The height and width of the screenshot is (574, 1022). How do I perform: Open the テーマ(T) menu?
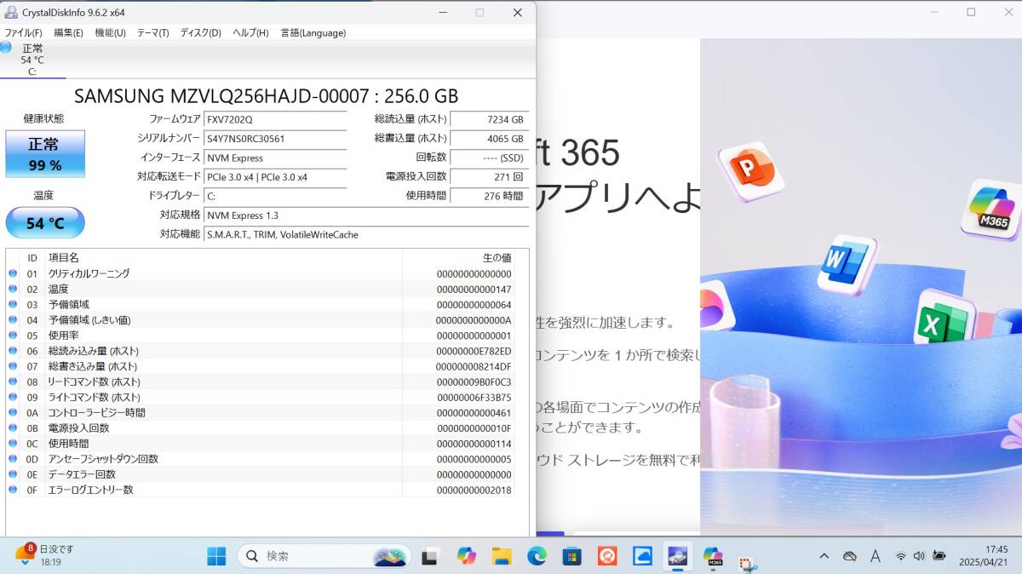pyautogui.click(x=153, y=32)
